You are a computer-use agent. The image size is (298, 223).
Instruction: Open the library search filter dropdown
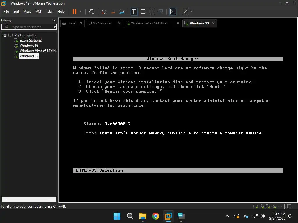pyautogui.click(x=54, y=27)
